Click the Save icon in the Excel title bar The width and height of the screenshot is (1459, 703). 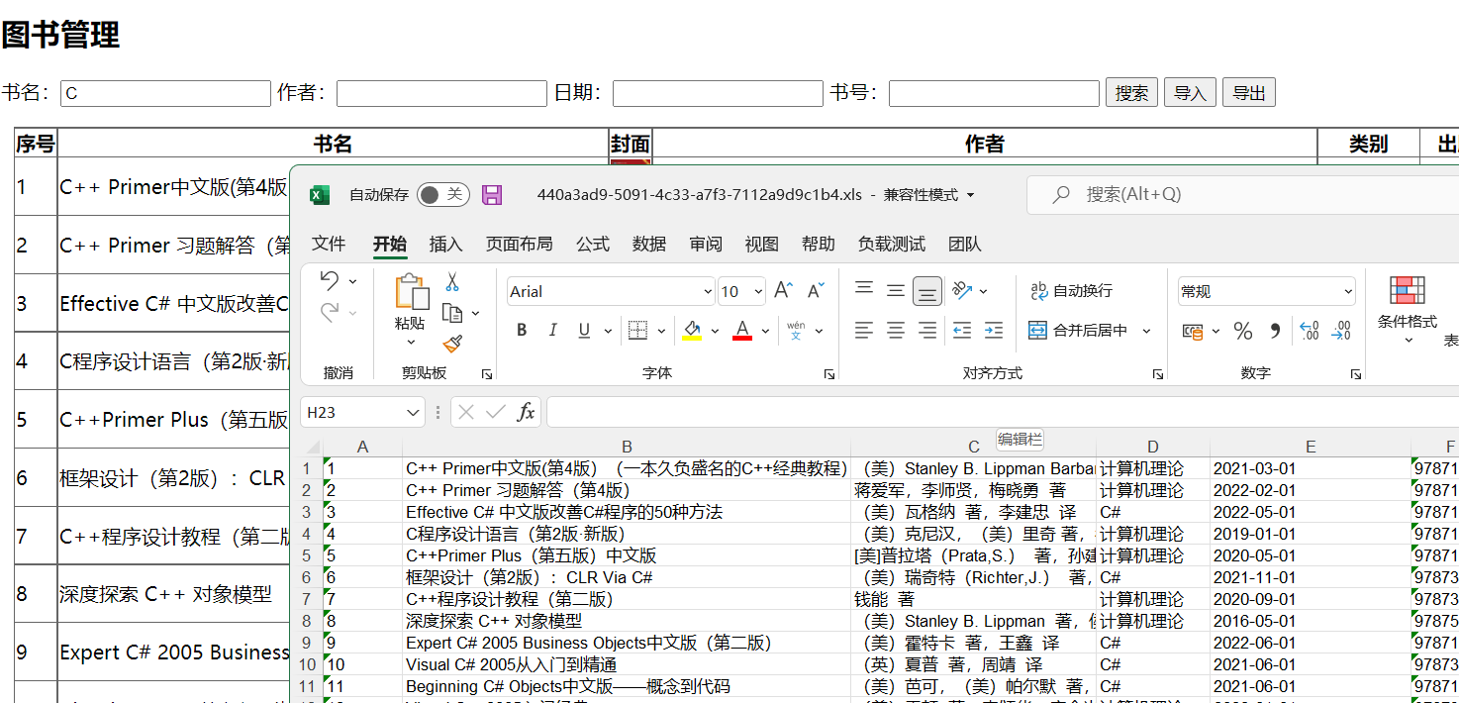pos(492,194)
